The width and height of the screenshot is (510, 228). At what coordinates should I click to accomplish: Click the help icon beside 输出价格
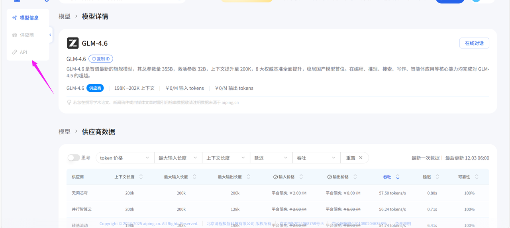tap(330, 177)
